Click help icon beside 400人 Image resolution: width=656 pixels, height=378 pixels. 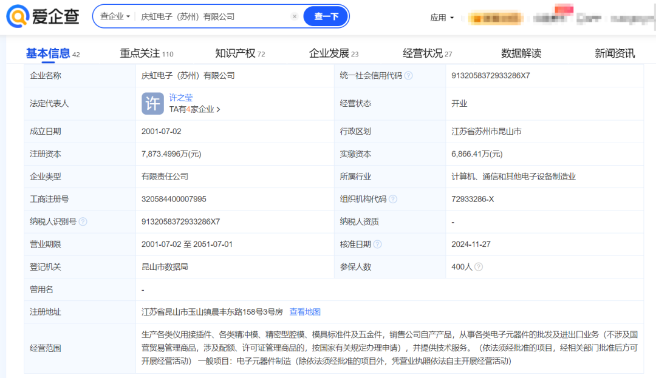pyautogui.click(x=479, y=267)
